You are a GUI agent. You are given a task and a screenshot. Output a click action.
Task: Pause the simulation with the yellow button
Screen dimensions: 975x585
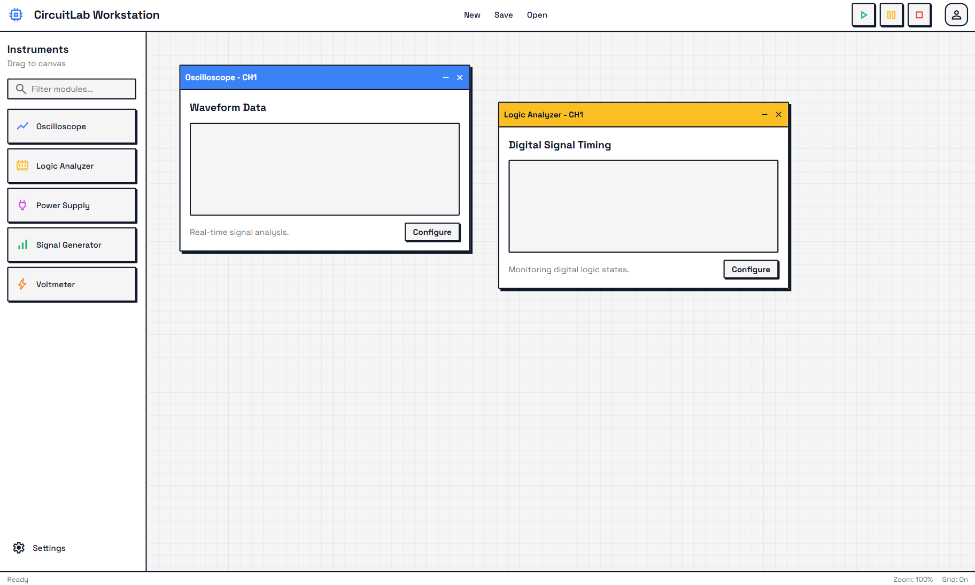pos(891,15)
